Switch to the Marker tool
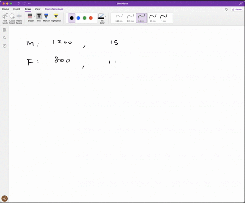 pos(46,18)
